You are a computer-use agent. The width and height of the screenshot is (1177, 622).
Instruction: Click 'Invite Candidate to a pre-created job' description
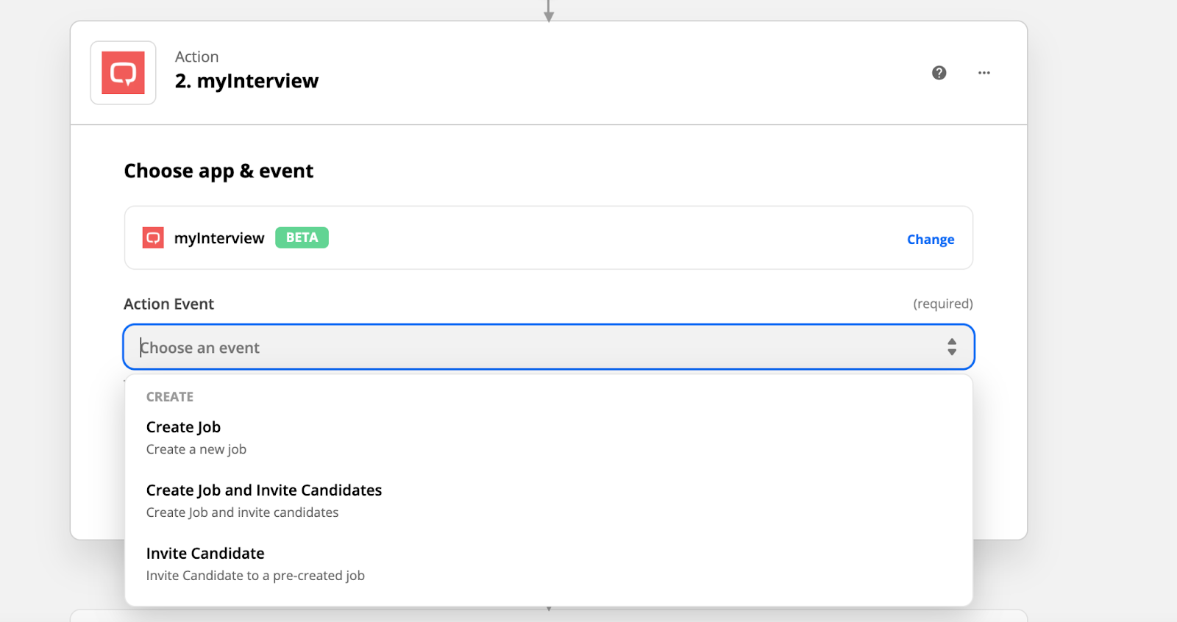(x=255, y=576)
